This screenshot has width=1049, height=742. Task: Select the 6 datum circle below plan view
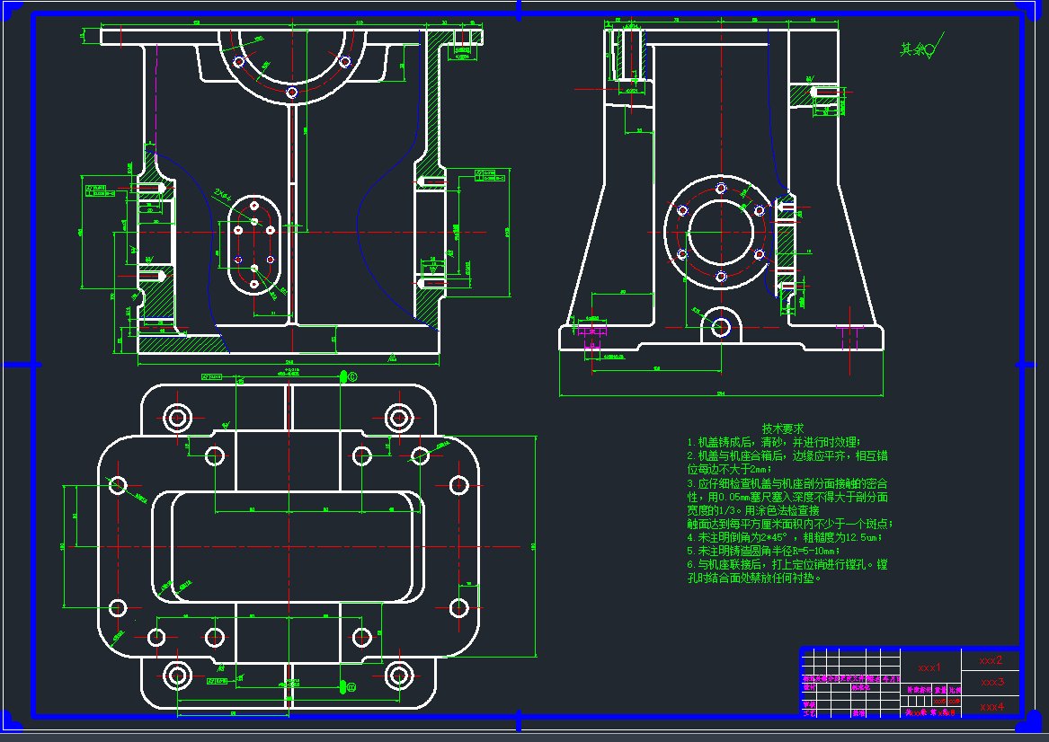[x=351, y=687]
